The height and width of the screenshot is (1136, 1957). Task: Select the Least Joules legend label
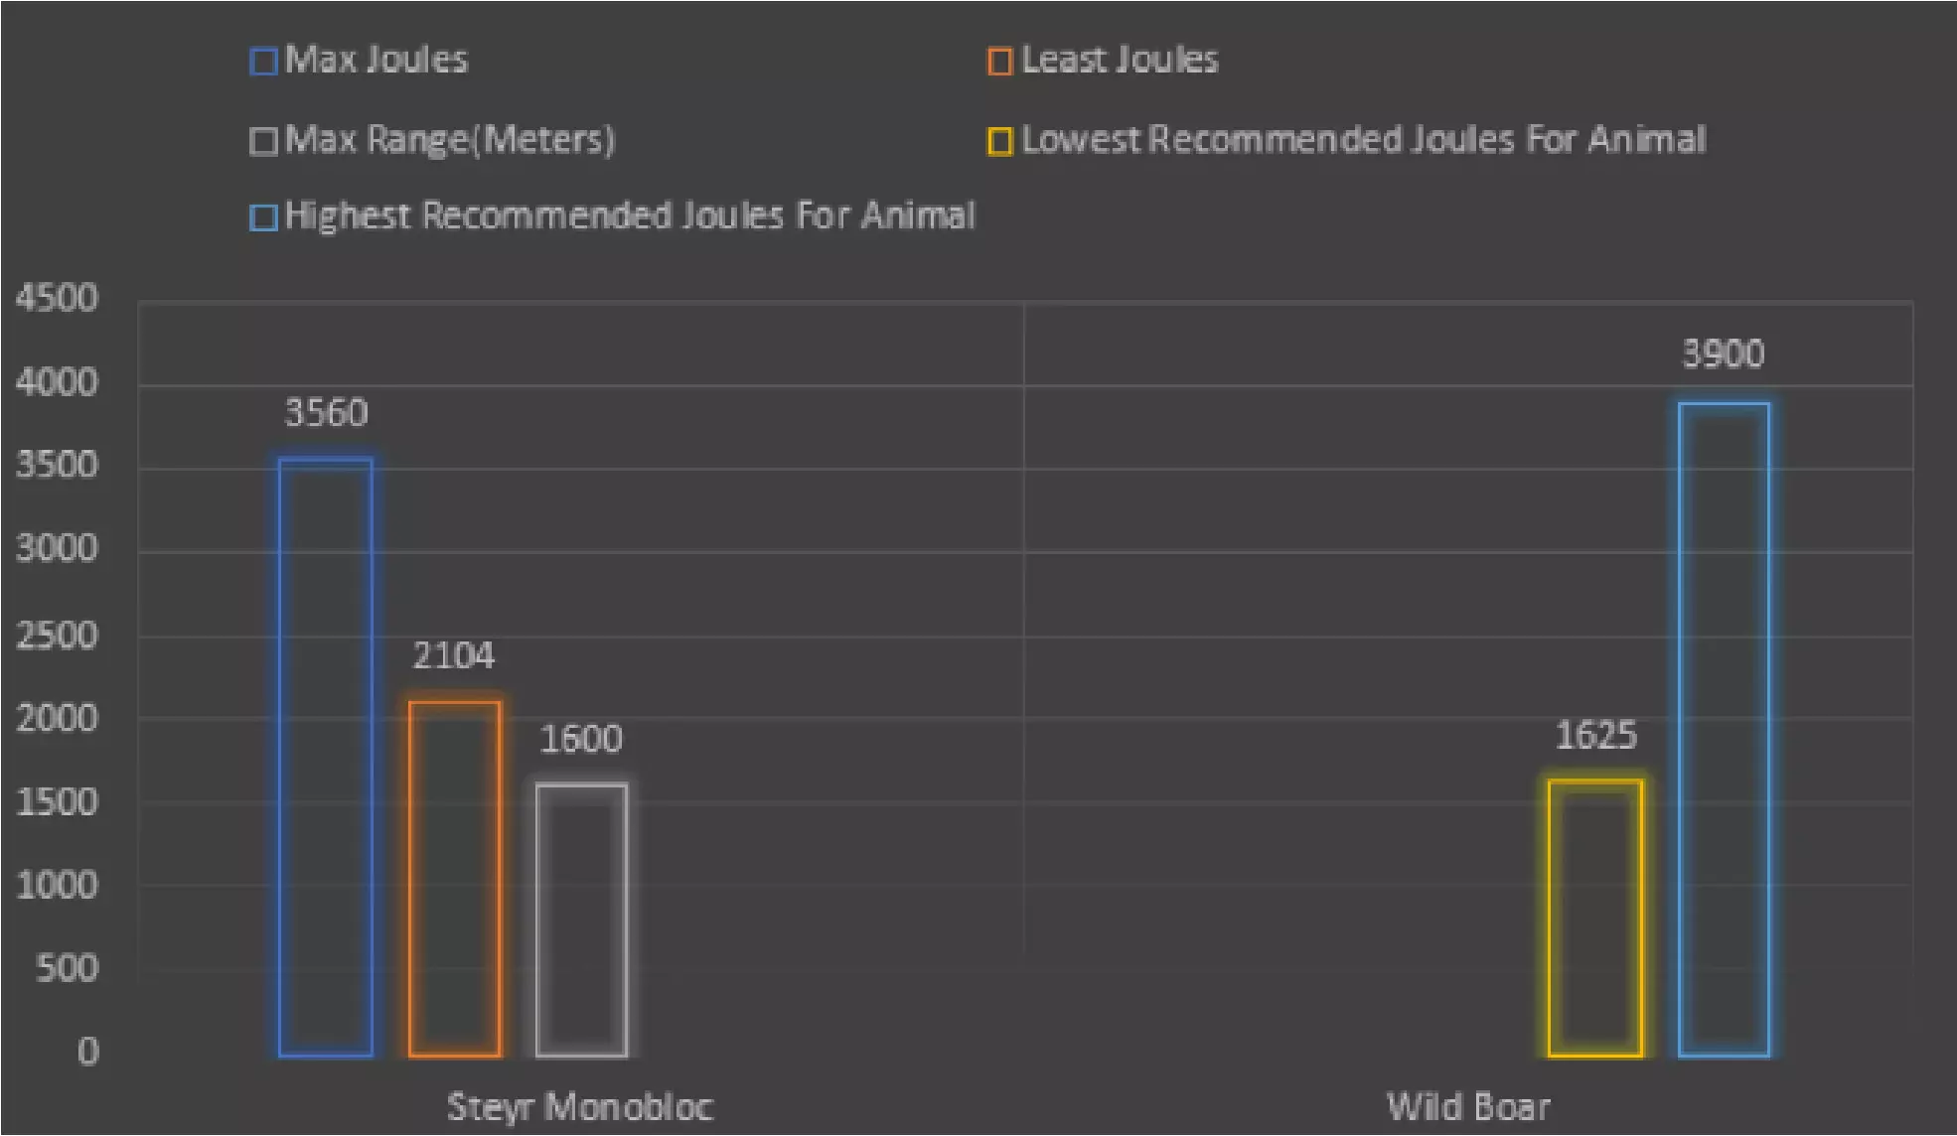tap(1119, 60)
